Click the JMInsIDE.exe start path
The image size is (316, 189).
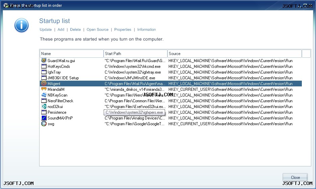pos(130,78)
